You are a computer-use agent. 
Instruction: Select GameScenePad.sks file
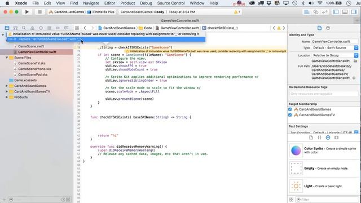(x=33, y=74)
